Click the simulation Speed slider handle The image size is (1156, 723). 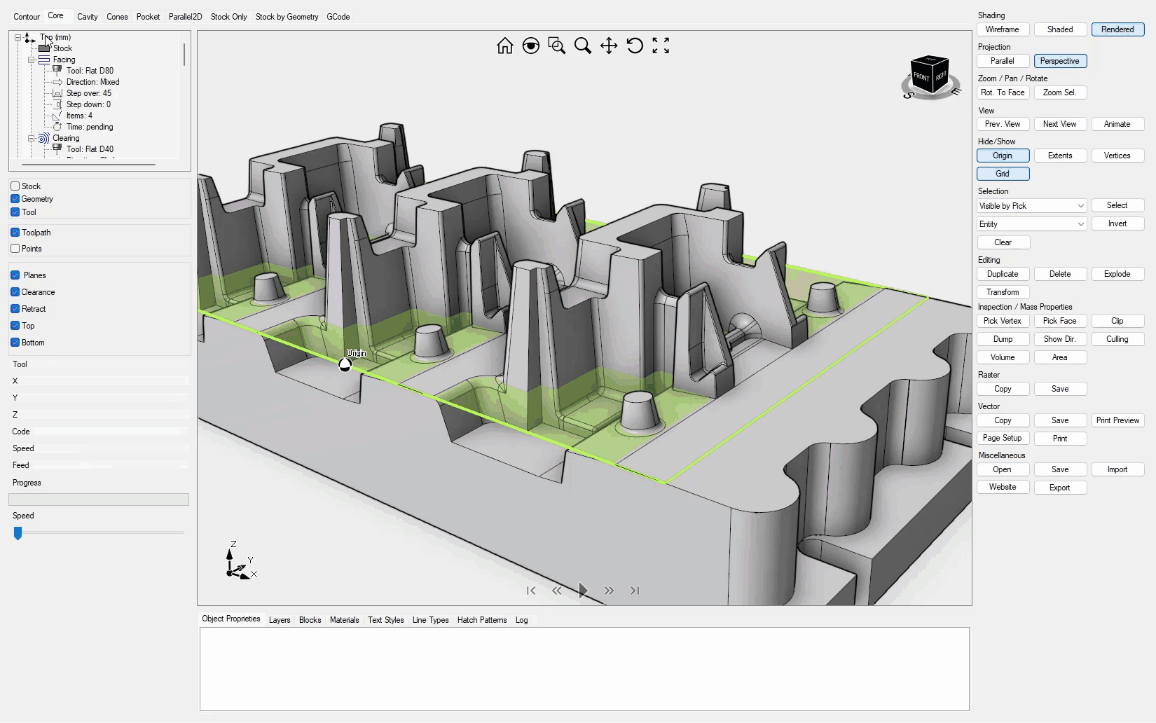(x=18, y=533)
